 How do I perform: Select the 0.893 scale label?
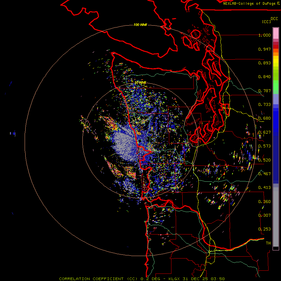coord(264,63)
